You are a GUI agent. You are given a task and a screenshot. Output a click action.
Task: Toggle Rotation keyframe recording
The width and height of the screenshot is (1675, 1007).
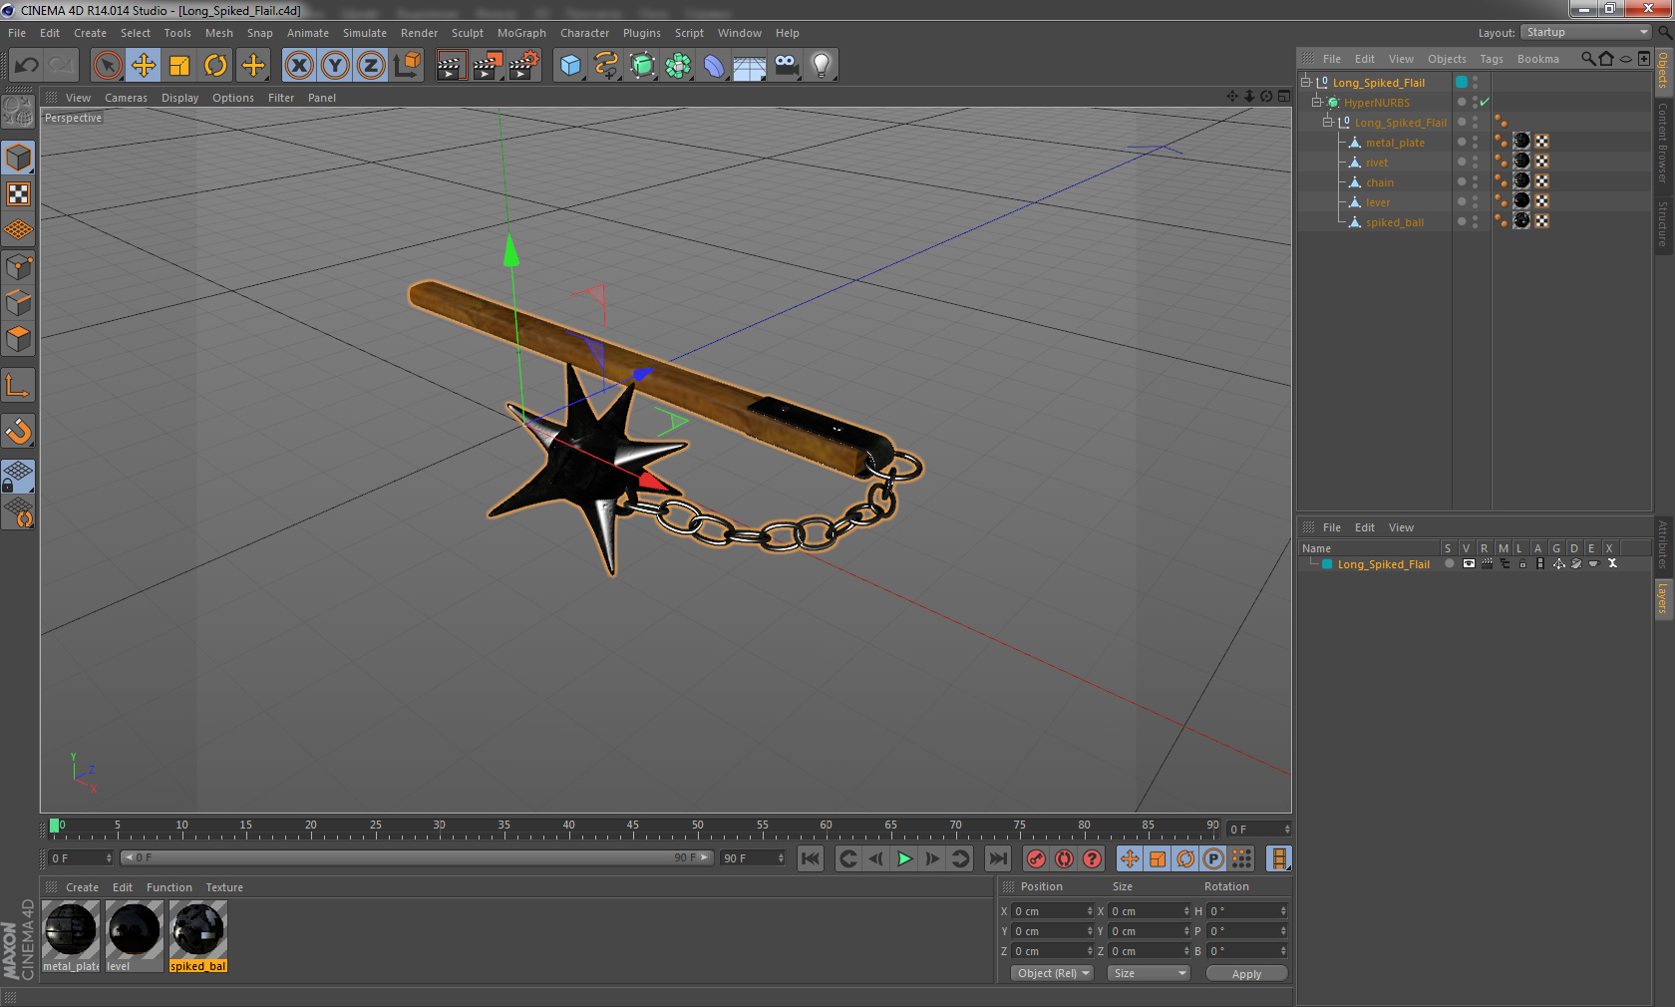point(1185,858)
